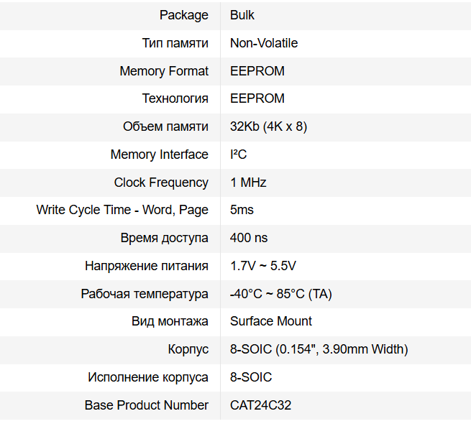Image resolution: width=471 pixels, height=429 pixels.
Task: Click the "Исполнение корпуса" label
Action: tap(148, 377)
